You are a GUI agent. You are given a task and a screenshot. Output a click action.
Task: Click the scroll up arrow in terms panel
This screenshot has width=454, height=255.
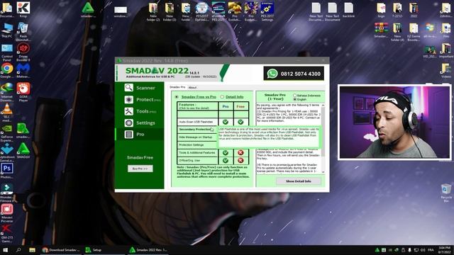click(323, 105)
